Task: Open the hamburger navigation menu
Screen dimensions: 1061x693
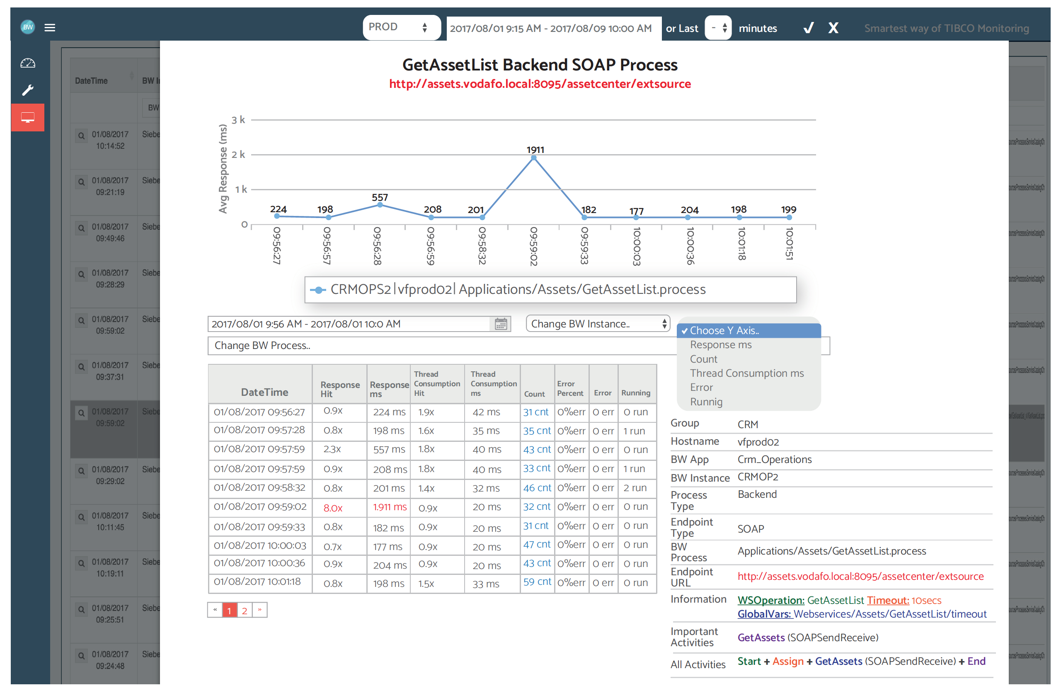Action: coord(50,28)
